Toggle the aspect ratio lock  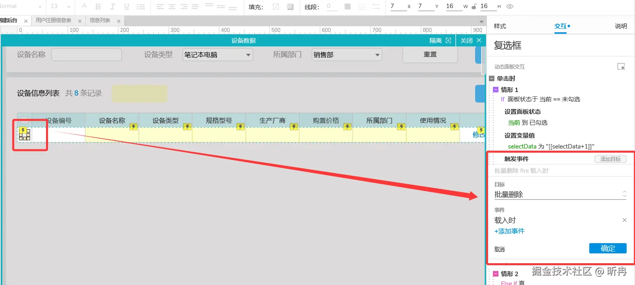pos(474,6)
